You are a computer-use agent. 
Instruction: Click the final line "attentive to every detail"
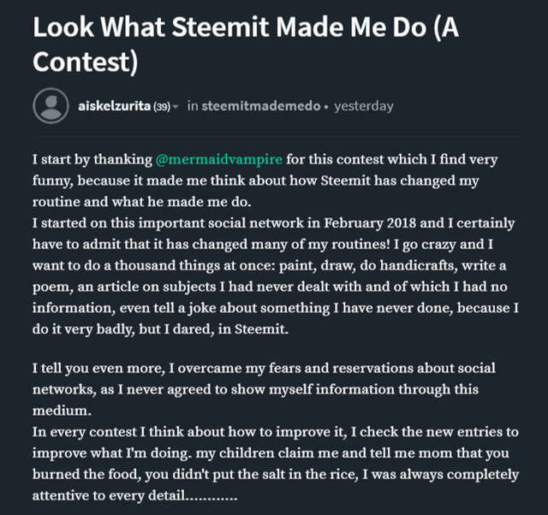(135, 495)
